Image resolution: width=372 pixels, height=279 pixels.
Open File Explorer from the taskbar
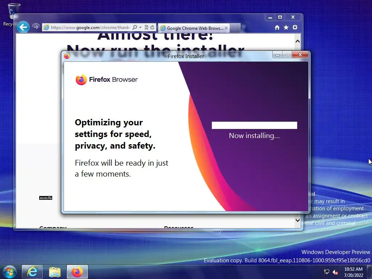55,272
